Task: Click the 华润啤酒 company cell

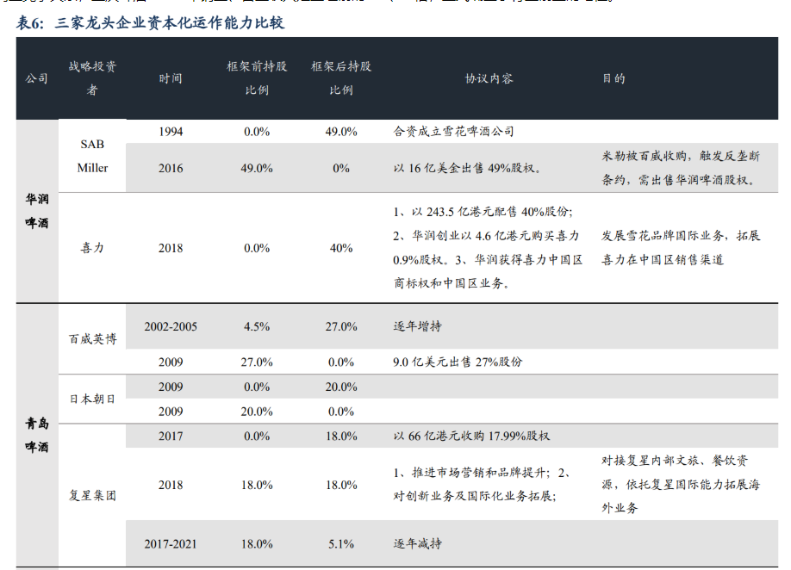Action: [37, 211]
